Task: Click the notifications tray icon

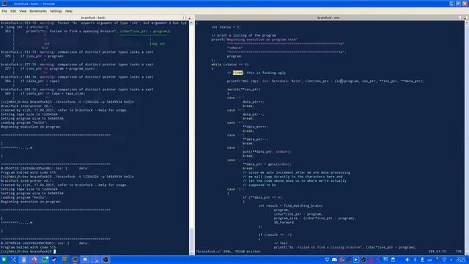Action: (x=328, y=260)
